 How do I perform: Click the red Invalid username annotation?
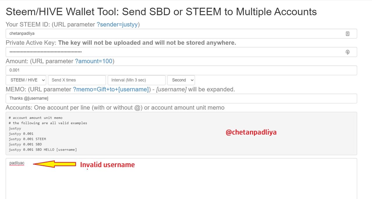(x=107, y=165)
